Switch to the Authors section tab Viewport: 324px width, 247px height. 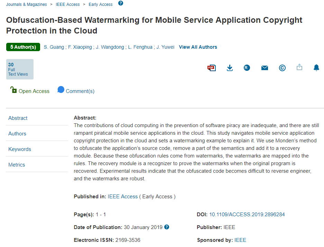(17, 134)
